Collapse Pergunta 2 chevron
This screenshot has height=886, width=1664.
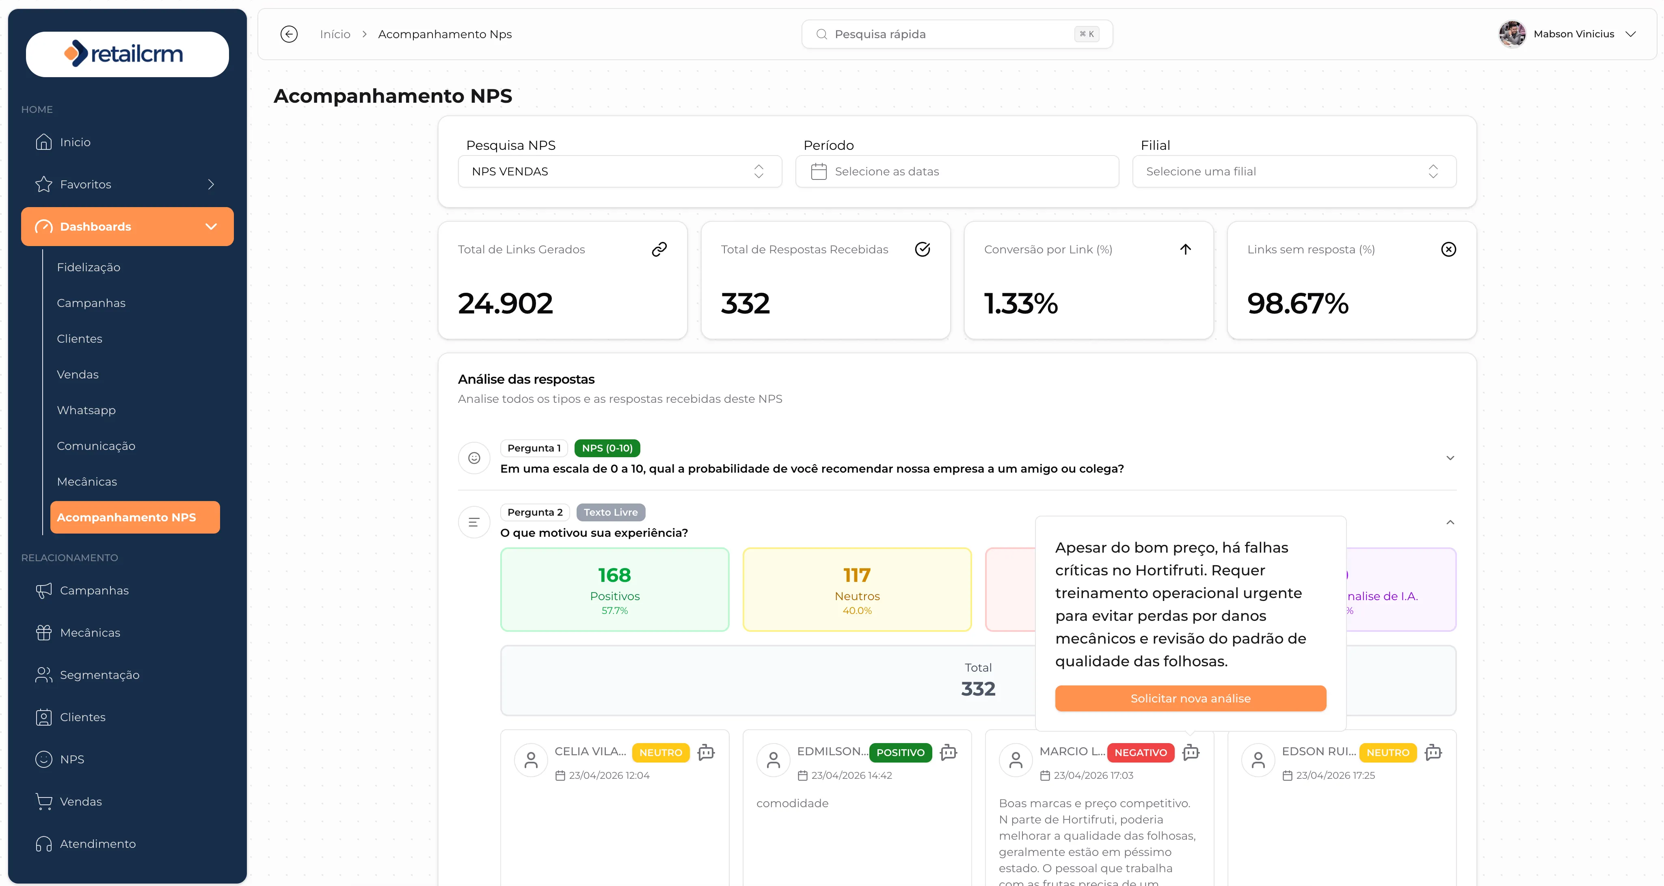coord(1450,523)
